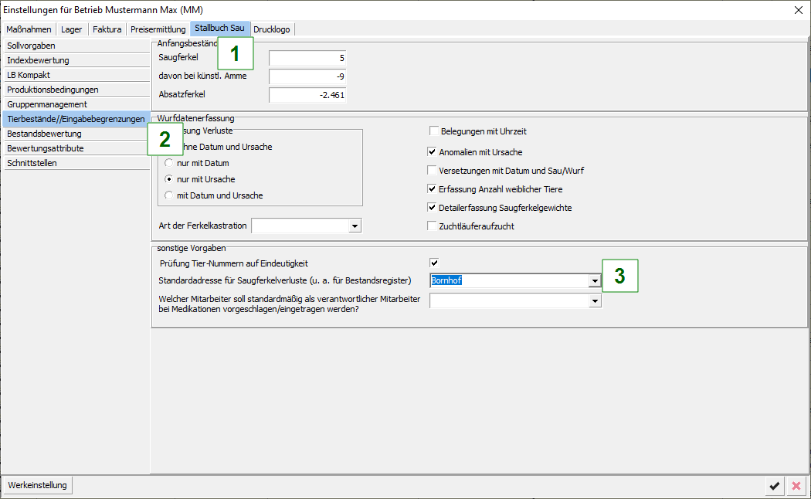Viewport: 811px width, 499px height.
Task: Click the Werkeinstellung button
Action: [38, 485]
